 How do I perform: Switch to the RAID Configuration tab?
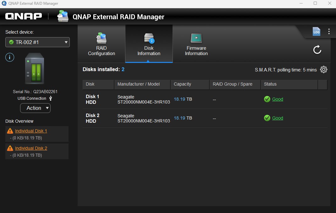102,44
